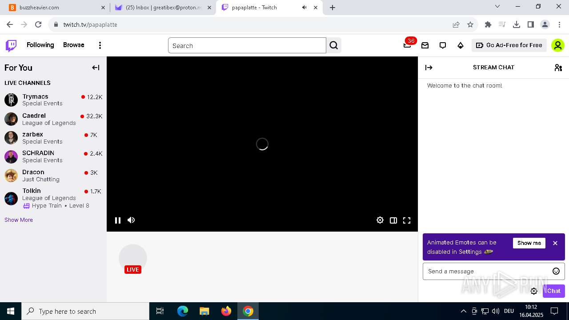This screenshot has height=320, width=569.
Task: Open Dracon live channel
Action: (x=53, y=176)
